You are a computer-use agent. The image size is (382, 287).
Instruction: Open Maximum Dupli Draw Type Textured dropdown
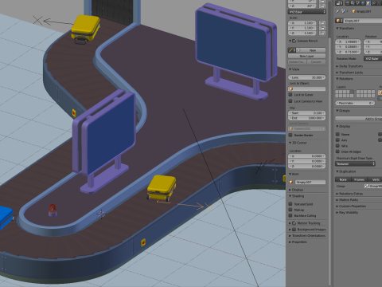point(355,164)
